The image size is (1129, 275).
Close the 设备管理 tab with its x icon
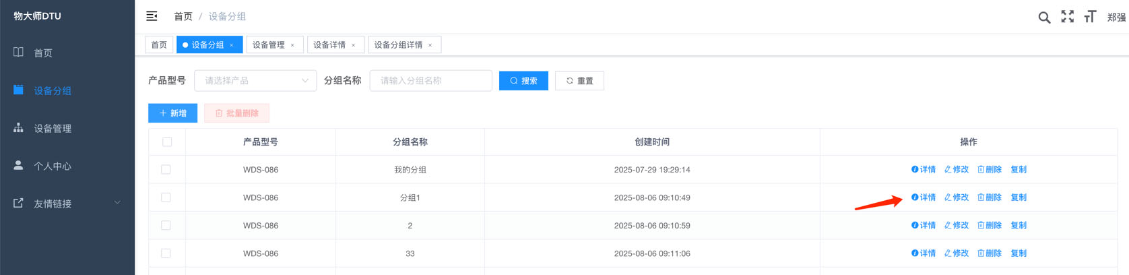(x=292, y=45)
